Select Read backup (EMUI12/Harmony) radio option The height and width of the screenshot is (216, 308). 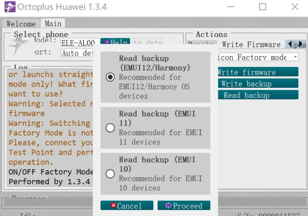[110, 77]
